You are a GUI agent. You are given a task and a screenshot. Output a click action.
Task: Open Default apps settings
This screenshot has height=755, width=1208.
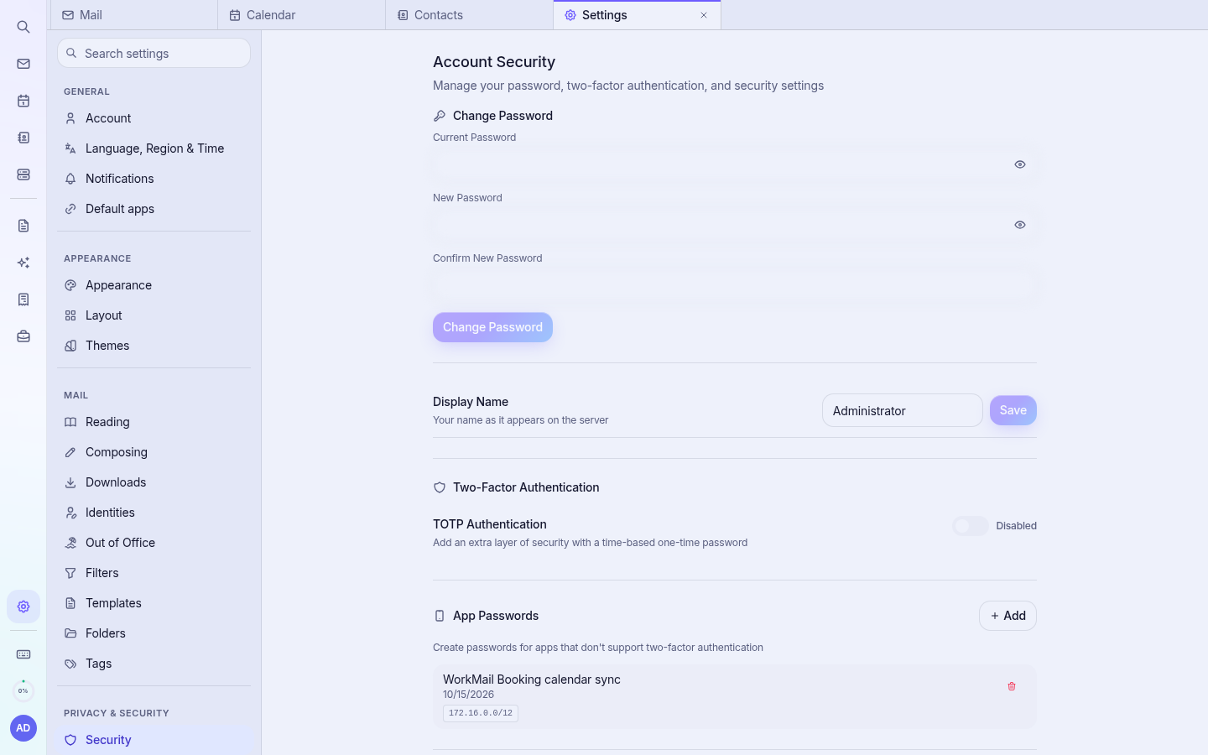point(154,209)
